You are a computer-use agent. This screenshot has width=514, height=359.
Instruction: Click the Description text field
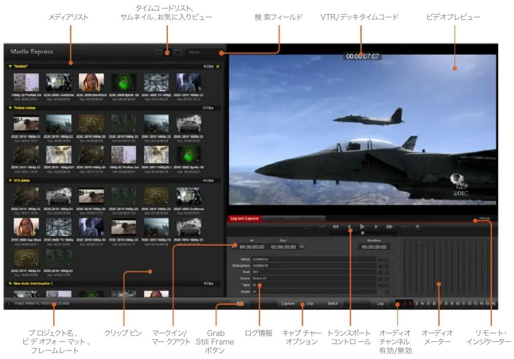tap(314, 265)
